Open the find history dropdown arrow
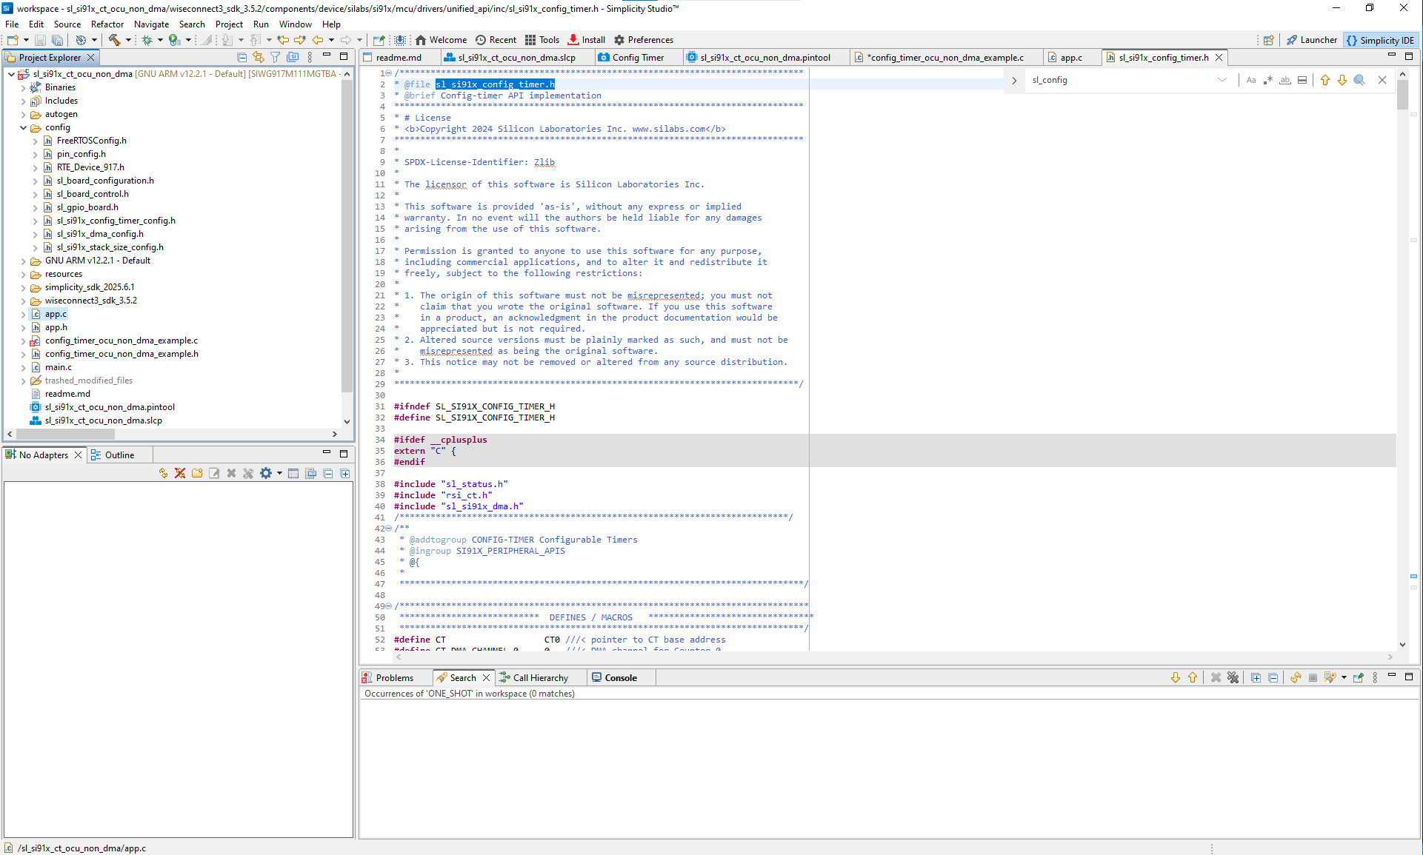Image resolution: width=1423 pixels, height=855 pixels. click(1222, 80)
